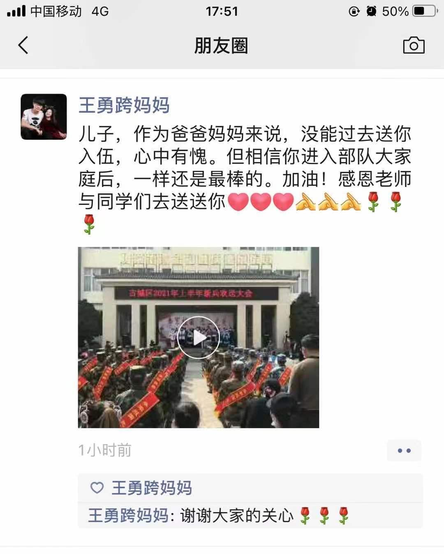Tap the video thumbnail banner area
The height and width of the screenshot is (554, 444).
click(x=197, y=293)
